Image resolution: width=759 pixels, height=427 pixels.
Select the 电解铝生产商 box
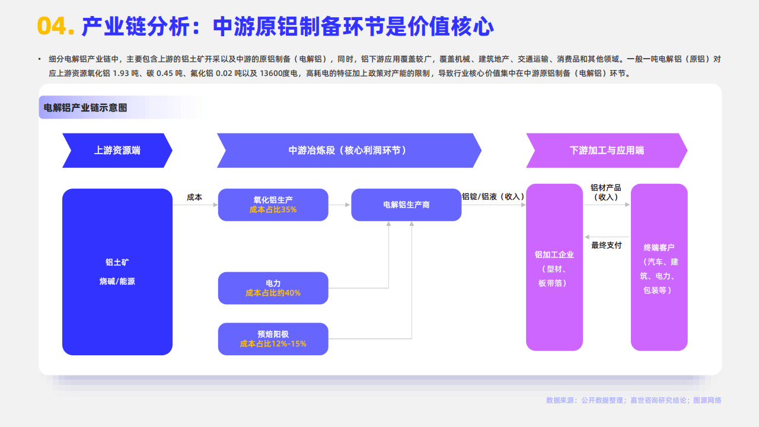pyautogui.click(x=406, y=205)
